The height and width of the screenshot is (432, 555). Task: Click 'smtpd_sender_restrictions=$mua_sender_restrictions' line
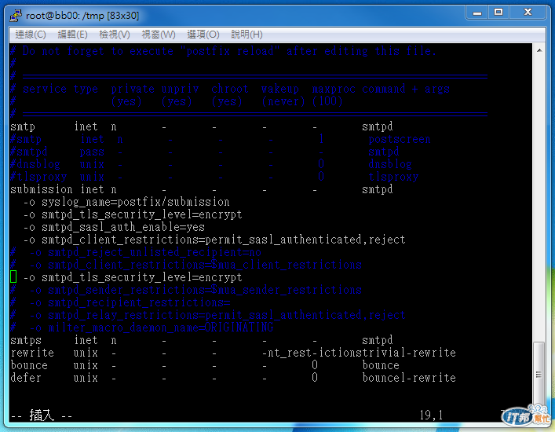(186, 290)
